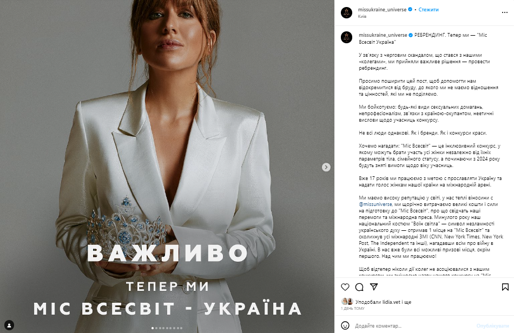
Task: View liker avatars next to Уподобали
Action: click(x=347, y=302)
